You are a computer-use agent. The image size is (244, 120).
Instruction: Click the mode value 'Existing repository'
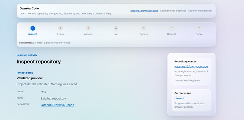point(53,99)
